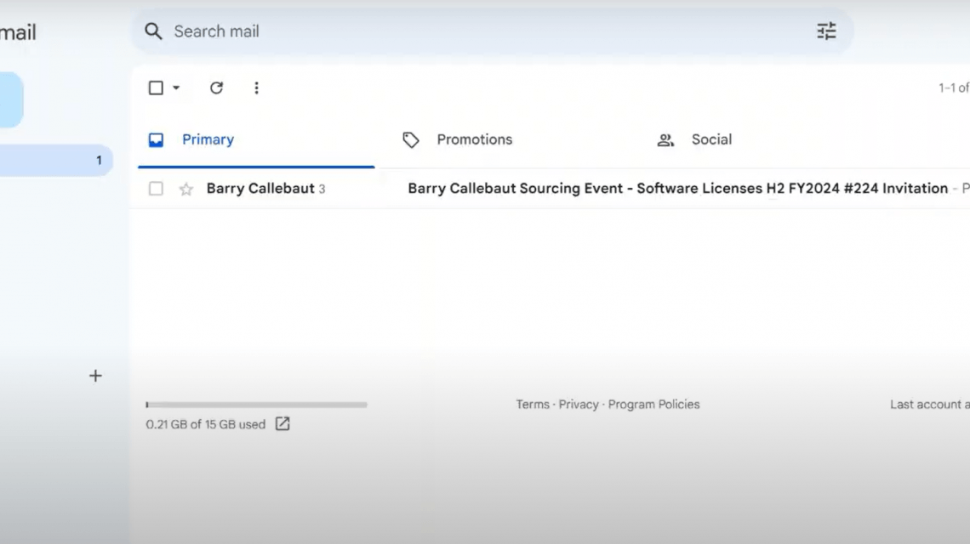The width and height of the screenshot is (970, 544).
Task: Click the 0.21 GB of 15 GB used text
Action: [x=205, y=425]
